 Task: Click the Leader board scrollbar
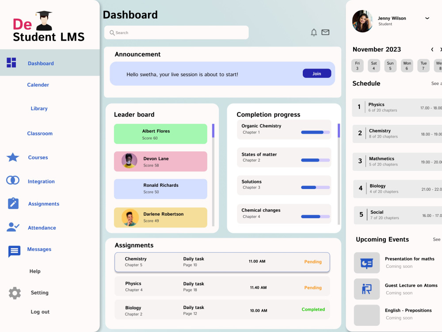[x=213, y=175]
